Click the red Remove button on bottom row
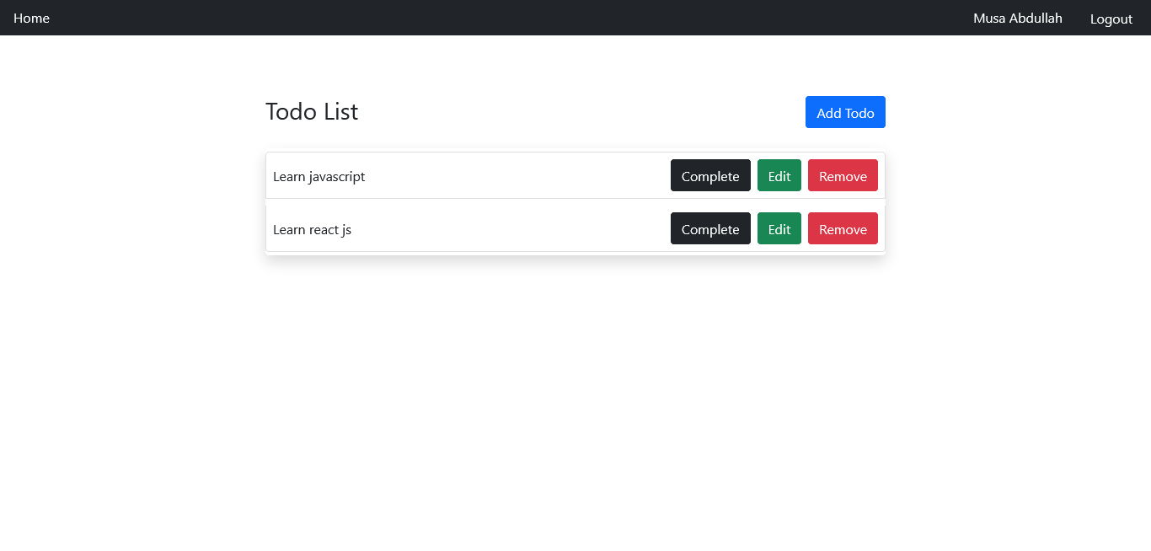 coord(843,228)
